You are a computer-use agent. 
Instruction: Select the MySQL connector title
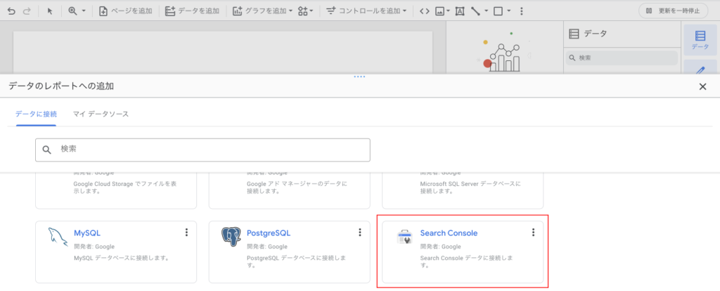point(86,233)
